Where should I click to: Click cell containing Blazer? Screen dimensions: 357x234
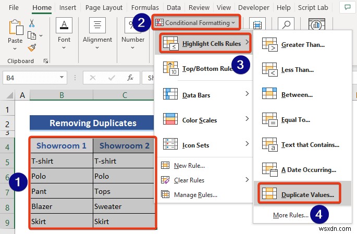pos(61,206)
